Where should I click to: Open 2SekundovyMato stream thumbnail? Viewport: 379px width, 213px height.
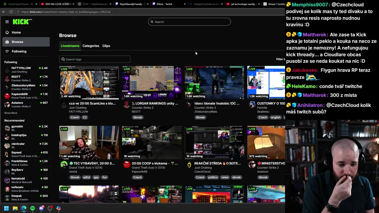pyautogui.click(x=214, y=83)
